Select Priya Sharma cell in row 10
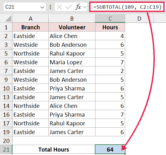The image size is (166, 155). pos(72,88)
